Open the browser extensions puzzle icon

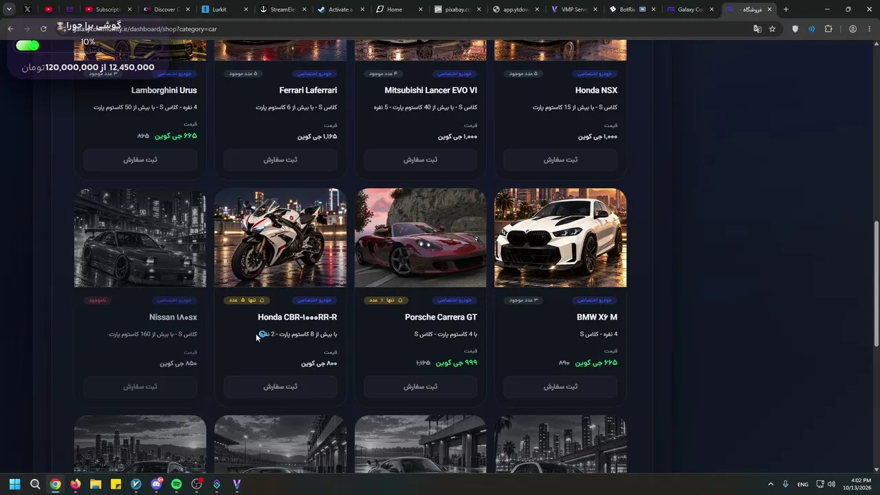[828, 29]
